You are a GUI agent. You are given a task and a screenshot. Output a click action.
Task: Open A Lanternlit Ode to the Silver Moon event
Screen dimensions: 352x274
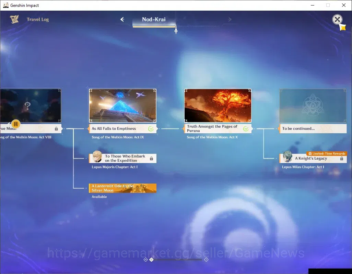pyautogui.click(x=122, y=188)
